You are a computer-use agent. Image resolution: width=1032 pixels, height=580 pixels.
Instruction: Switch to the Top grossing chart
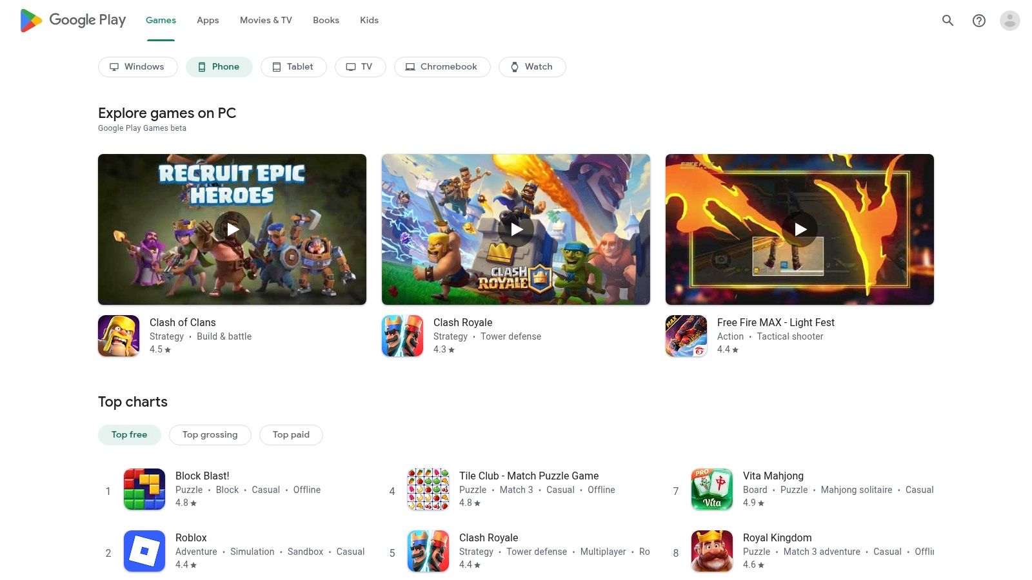(x=210, y=435)
